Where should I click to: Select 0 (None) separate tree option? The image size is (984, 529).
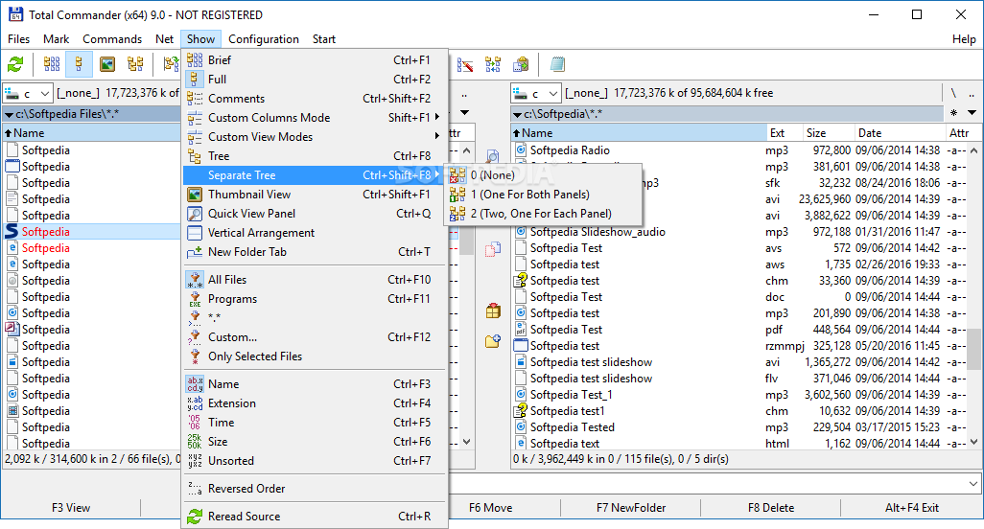543,174
